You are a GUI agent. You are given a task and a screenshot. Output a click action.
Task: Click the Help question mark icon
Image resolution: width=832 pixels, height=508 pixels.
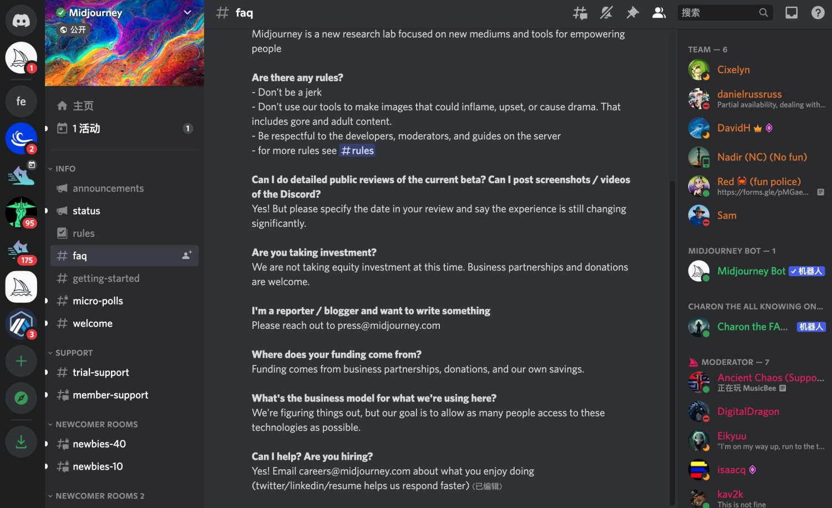point(818,13)
